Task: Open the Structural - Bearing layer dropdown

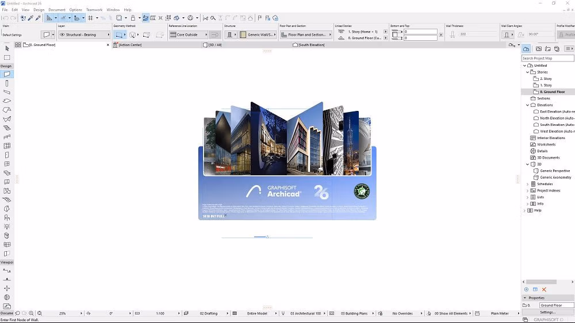Action: click(x=85, y=35)
